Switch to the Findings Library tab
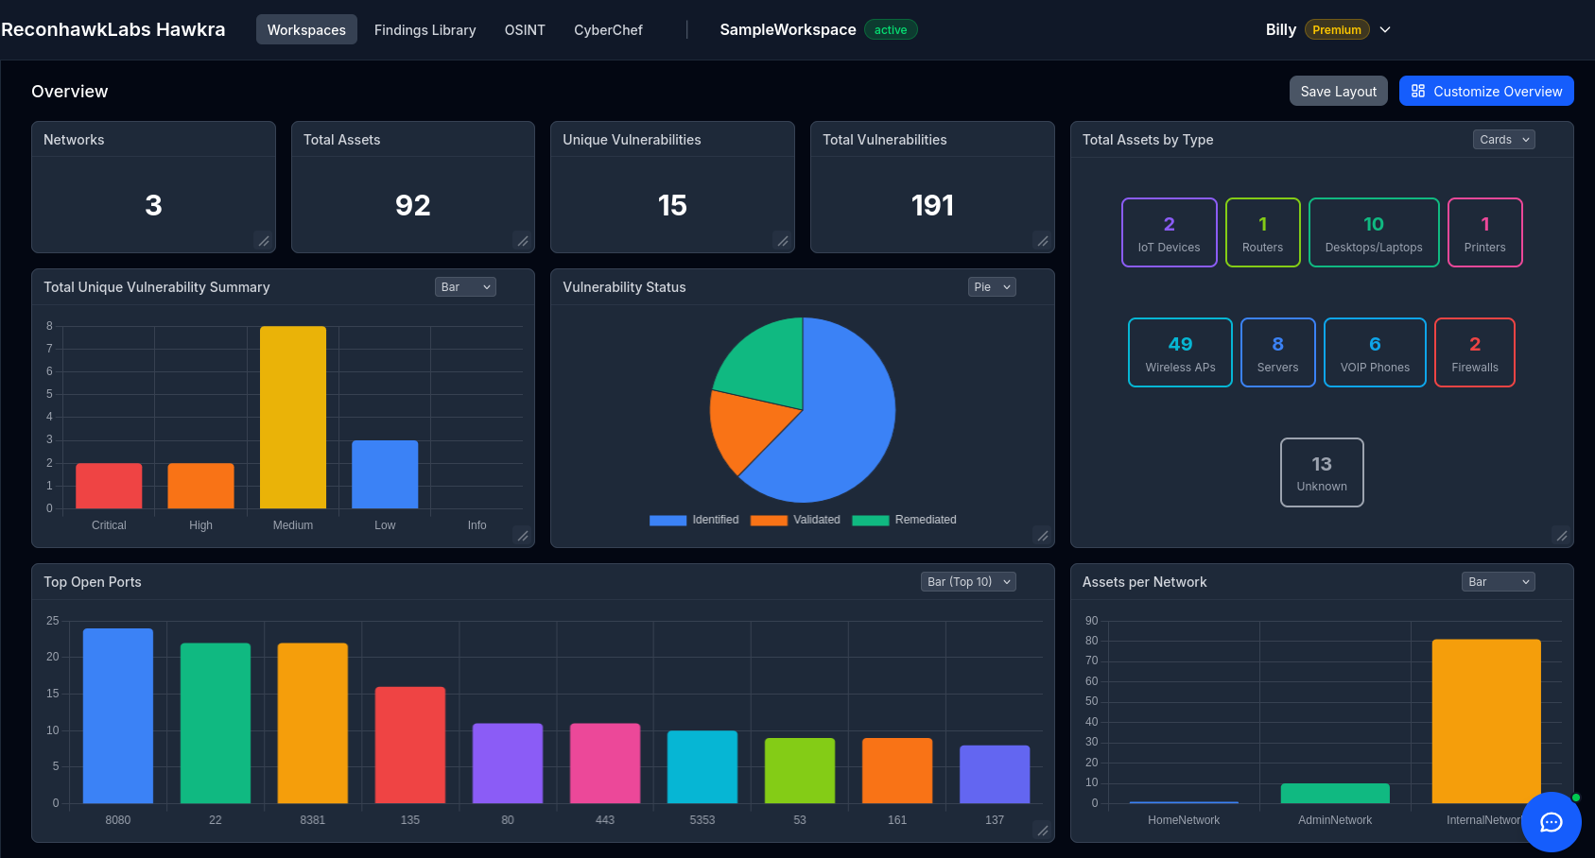The height and width of the screenshot is (858, 1595). [425, 29]
